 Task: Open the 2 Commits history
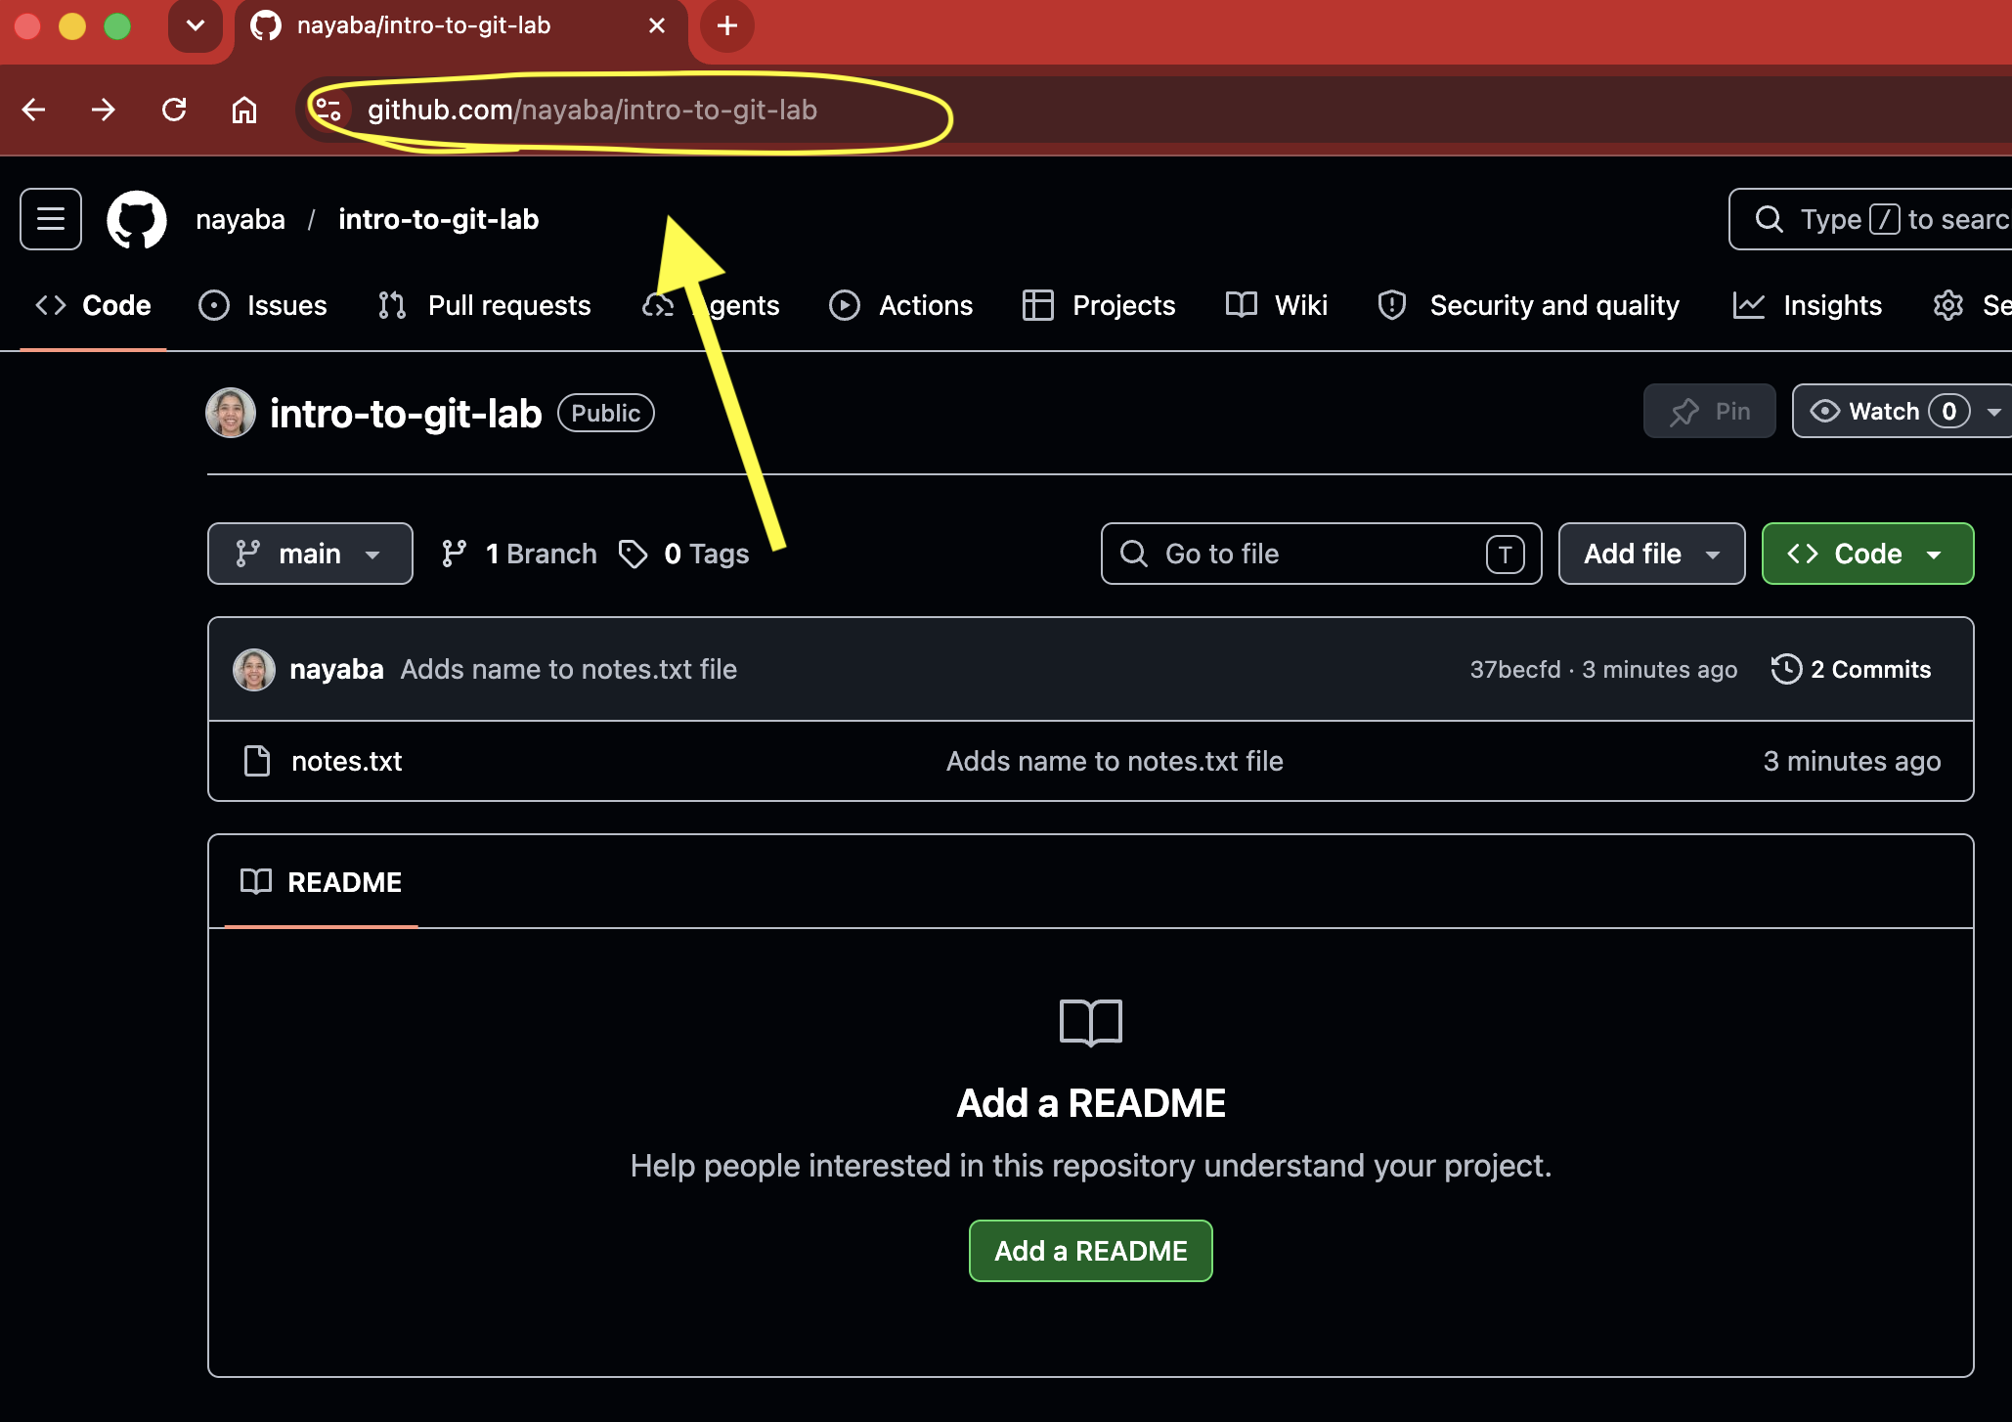tap(1852, 670)
